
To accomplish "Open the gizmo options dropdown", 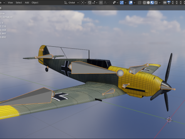I will tap(126, 3).
